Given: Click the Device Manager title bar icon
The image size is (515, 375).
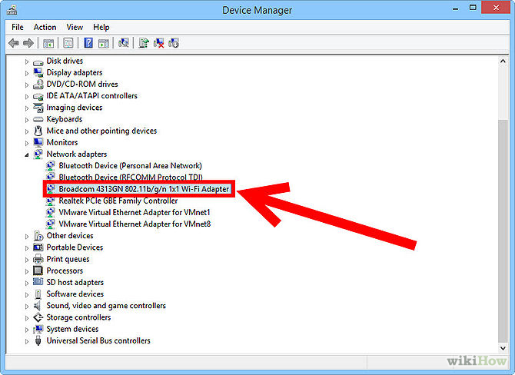Looking at the screenshot, I should coord(12,10).
